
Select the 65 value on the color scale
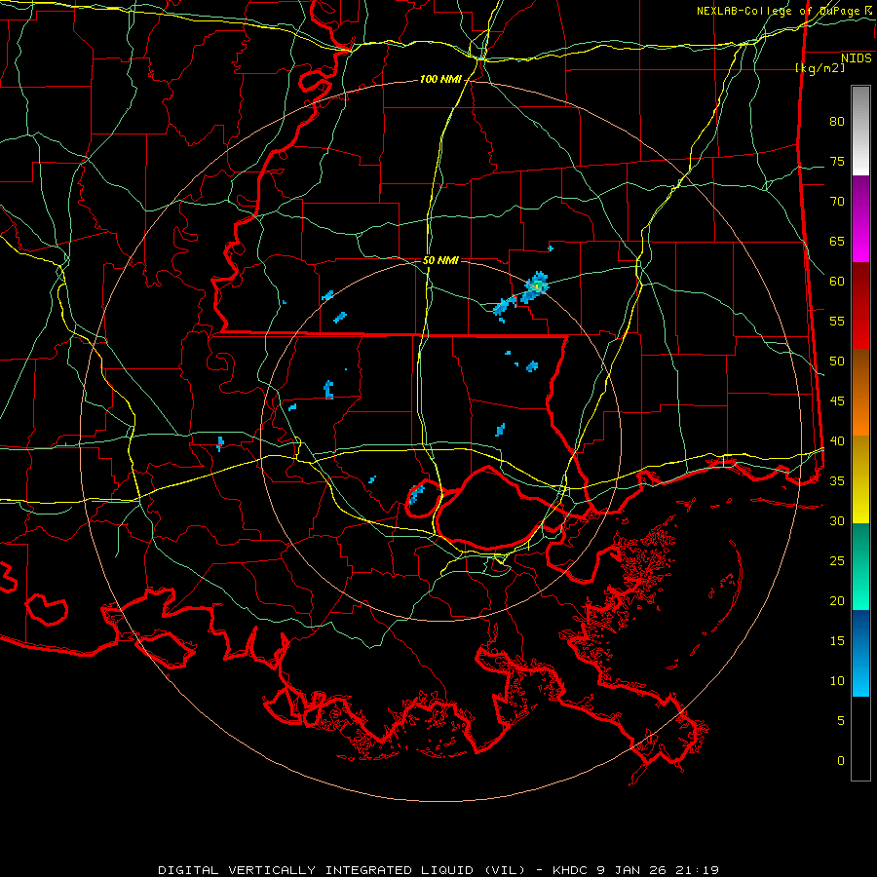[x=837, y=242]
